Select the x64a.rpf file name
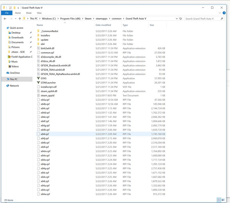The width and height of the screenshot is (230, 203). tap(45, 100)
